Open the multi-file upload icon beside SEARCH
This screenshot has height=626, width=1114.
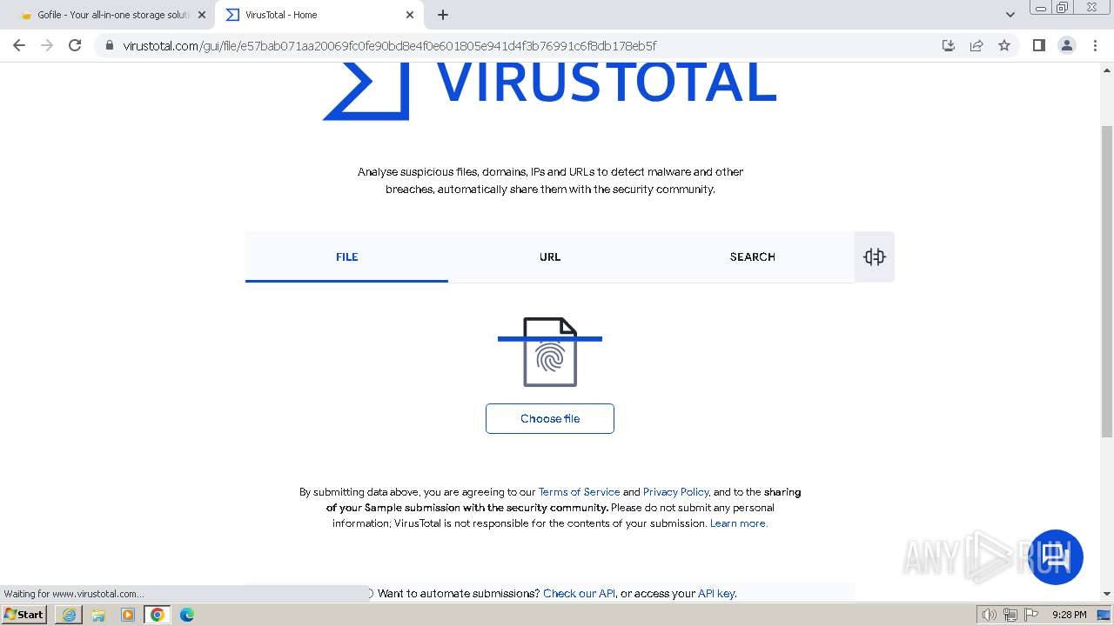tap(874, 256)
